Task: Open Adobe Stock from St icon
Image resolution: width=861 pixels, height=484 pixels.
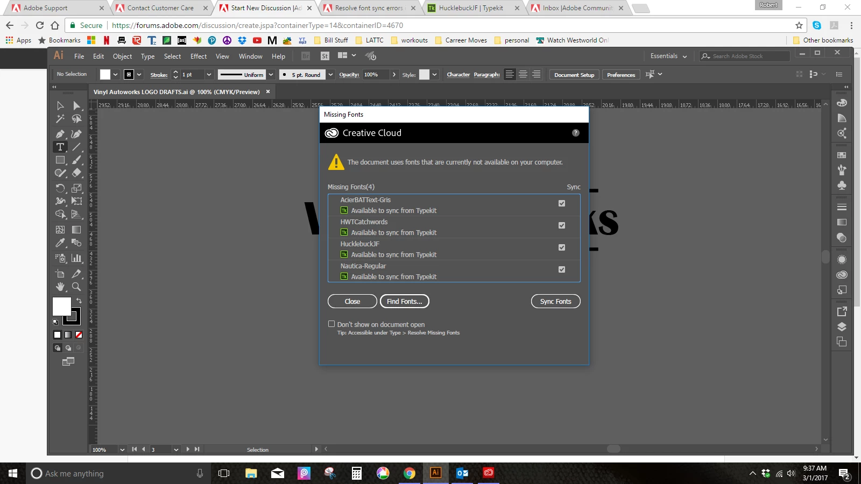Action: [324, 56]
